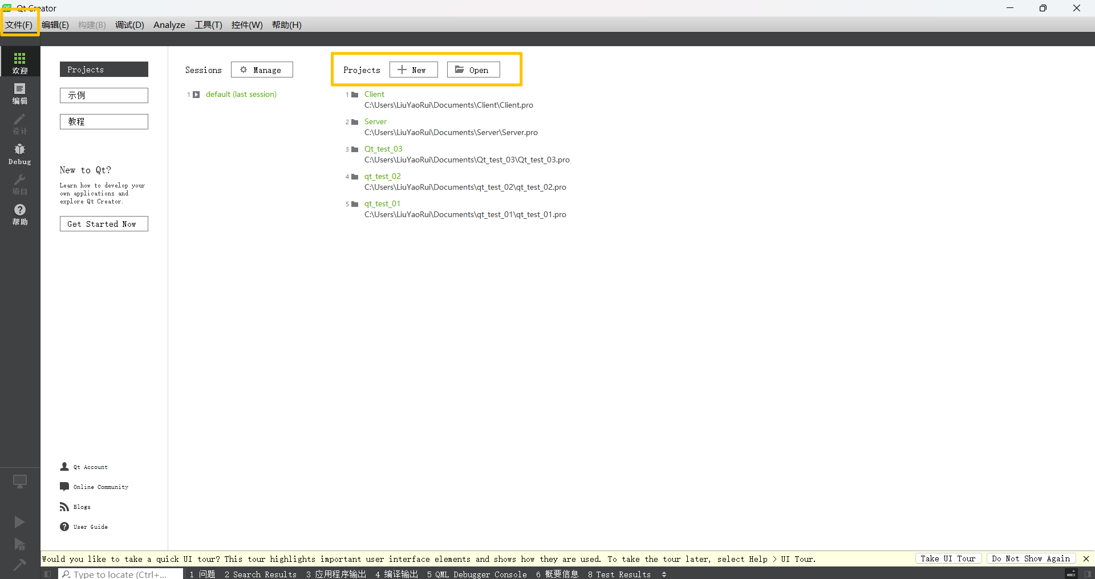Image resolution: width=1095 pixels, height=579 pixels.
Task: Open the 构建(B) menu
Action: (92, 25)
